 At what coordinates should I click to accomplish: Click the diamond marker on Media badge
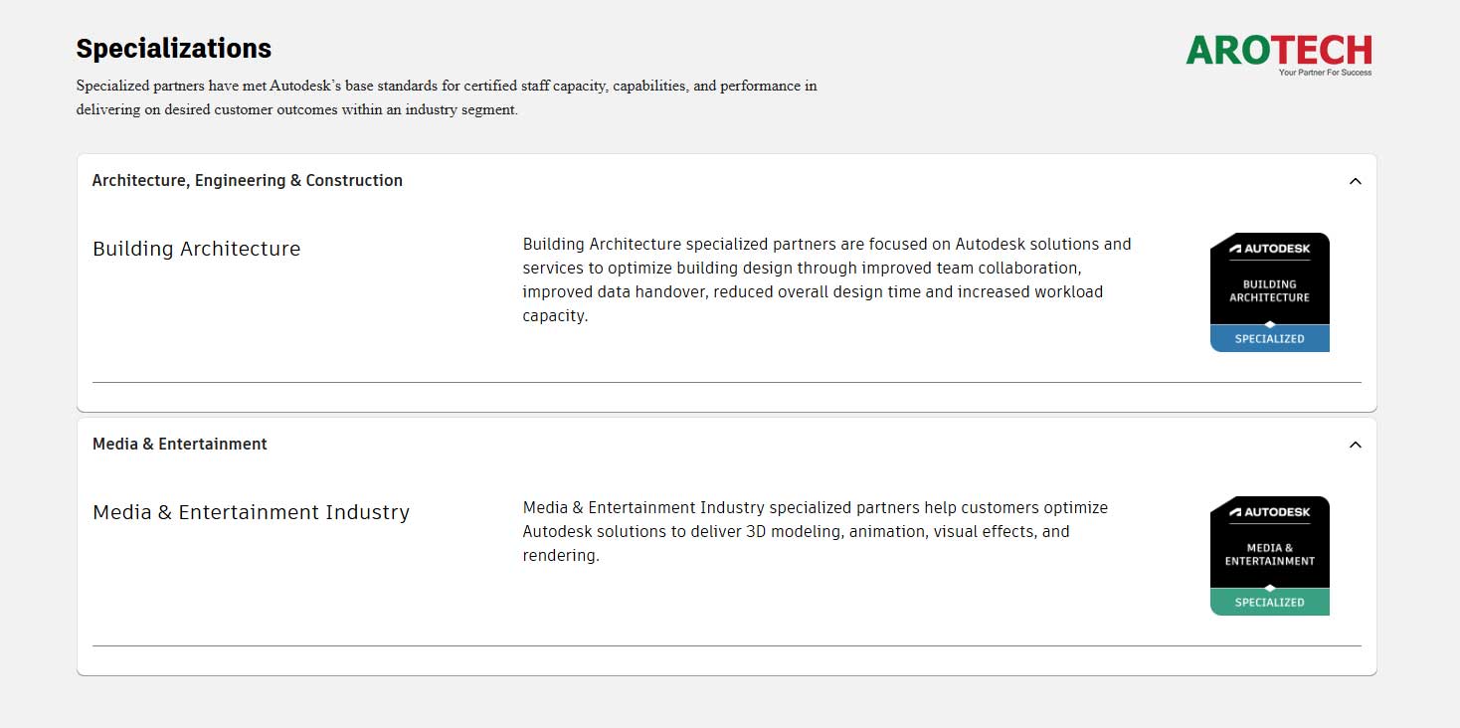tap(1270, 588)
